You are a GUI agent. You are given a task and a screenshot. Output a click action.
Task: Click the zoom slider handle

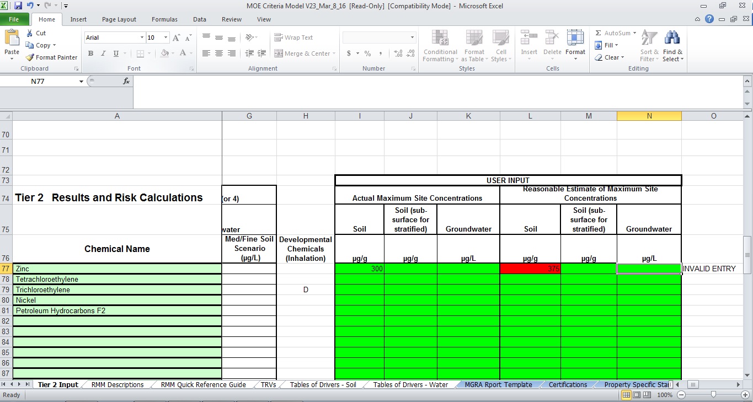point(714,395)
